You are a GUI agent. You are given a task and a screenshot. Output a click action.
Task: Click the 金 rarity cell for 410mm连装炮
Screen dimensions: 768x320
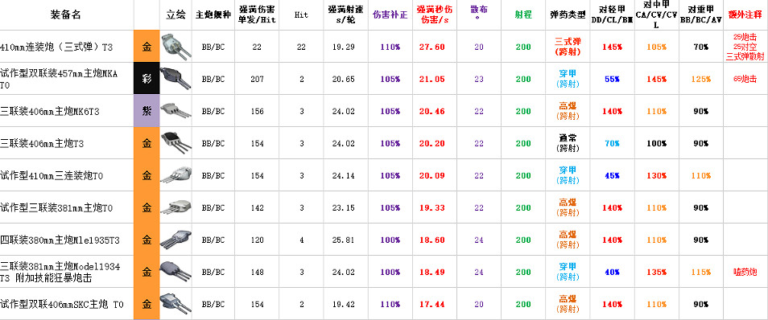[x=147, y=47]
